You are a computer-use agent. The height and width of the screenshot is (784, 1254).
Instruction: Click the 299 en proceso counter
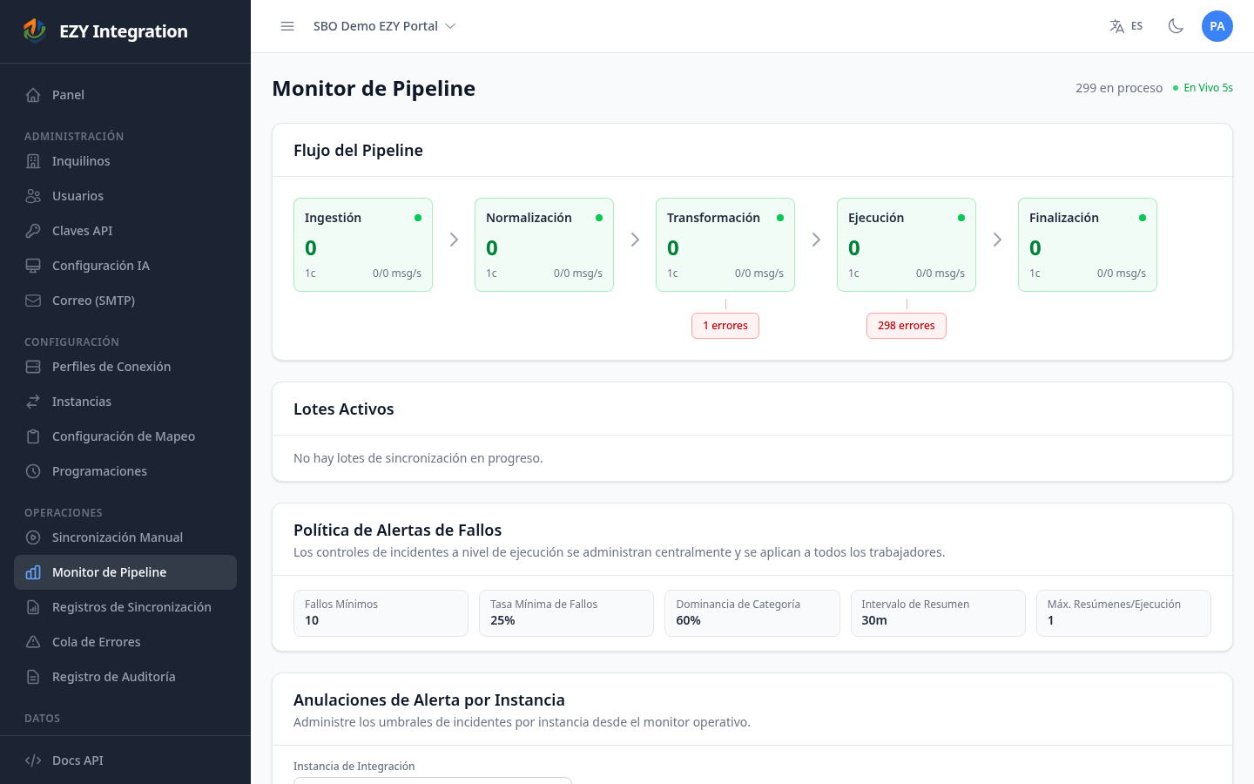coord(1119,88)
